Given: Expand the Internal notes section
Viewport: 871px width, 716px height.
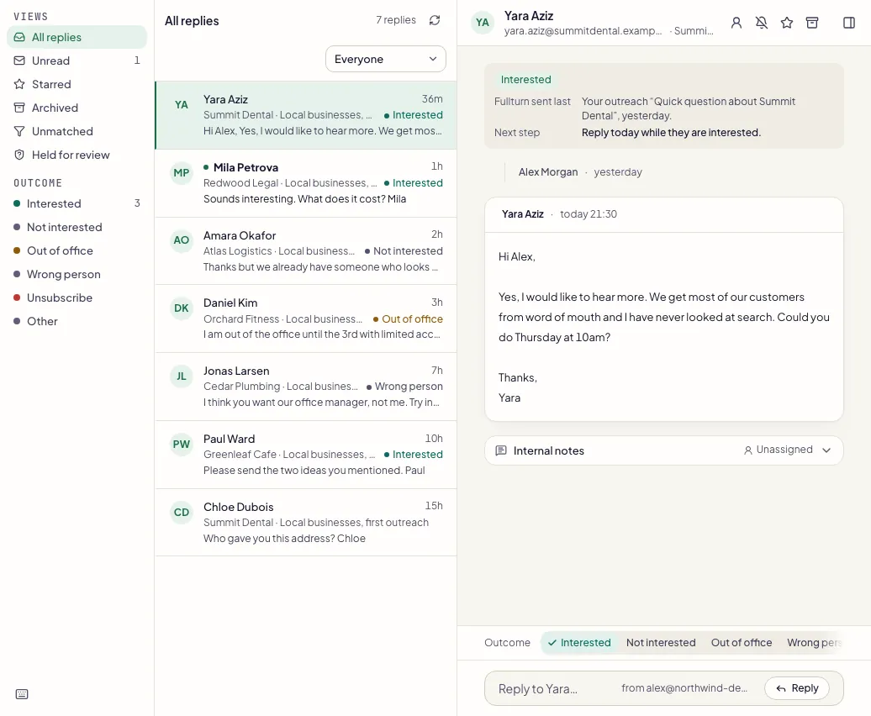Looking at the screenshot, I should point(664,450).
